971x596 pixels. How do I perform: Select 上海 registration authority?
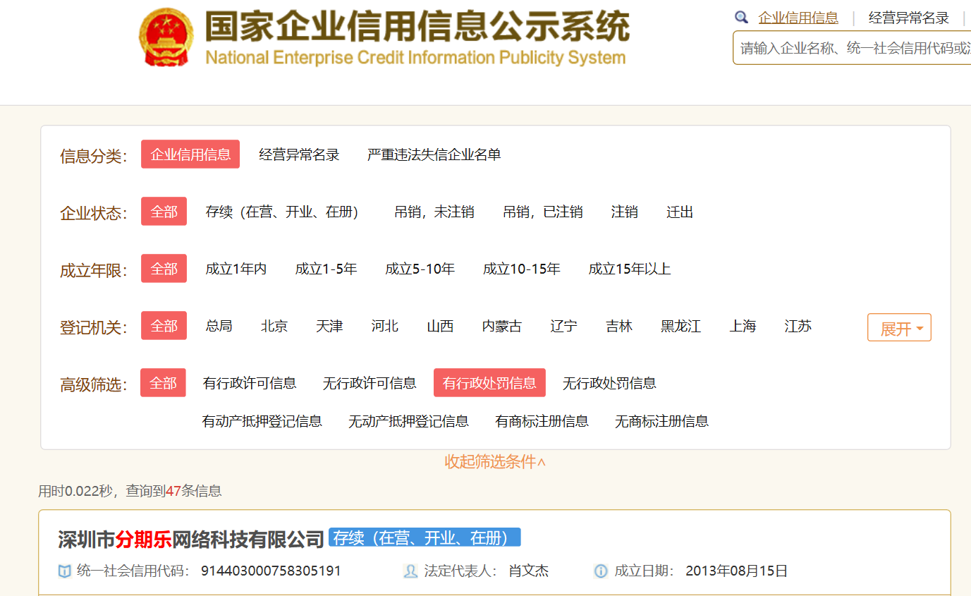743,326
